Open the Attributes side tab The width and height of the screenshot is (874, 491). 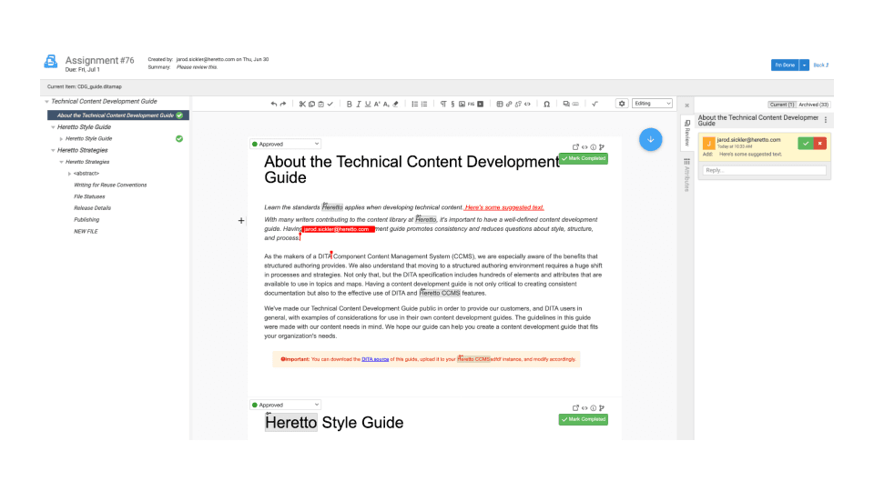coord(686,174)
